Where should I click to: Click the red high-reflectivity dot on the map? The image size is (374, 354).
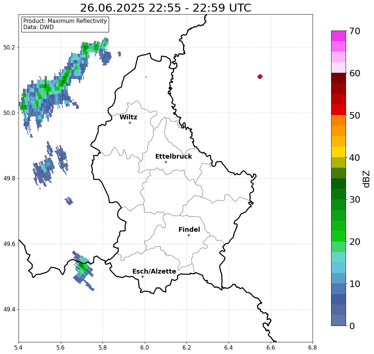tap(260, 77)
